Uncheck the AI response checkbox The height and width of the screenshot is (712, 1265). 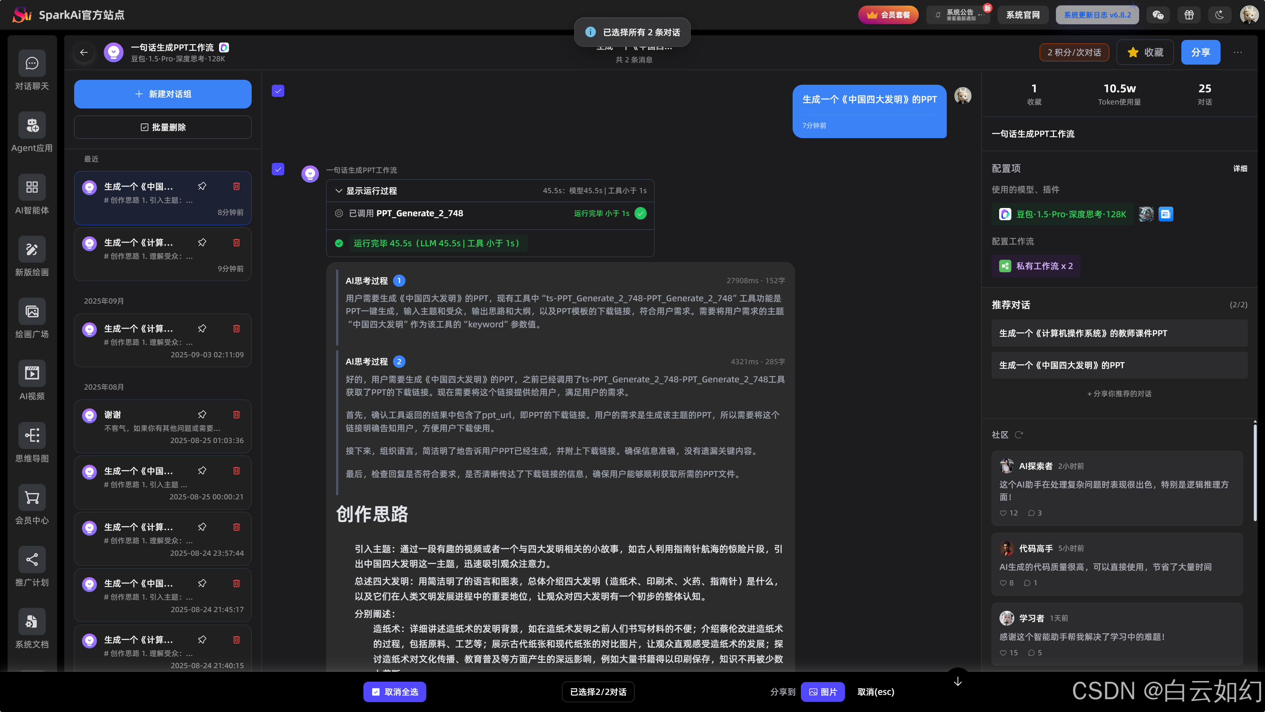[278, 169]
